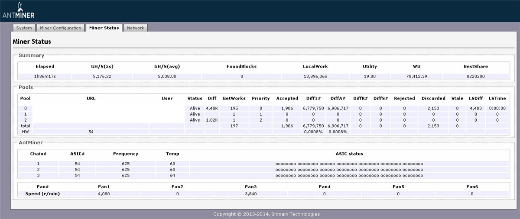Image resolution: width=520 pixels, height=219 pixels.
Task: Click the BestShare value 8220200
Action: [x=475, y=76]
